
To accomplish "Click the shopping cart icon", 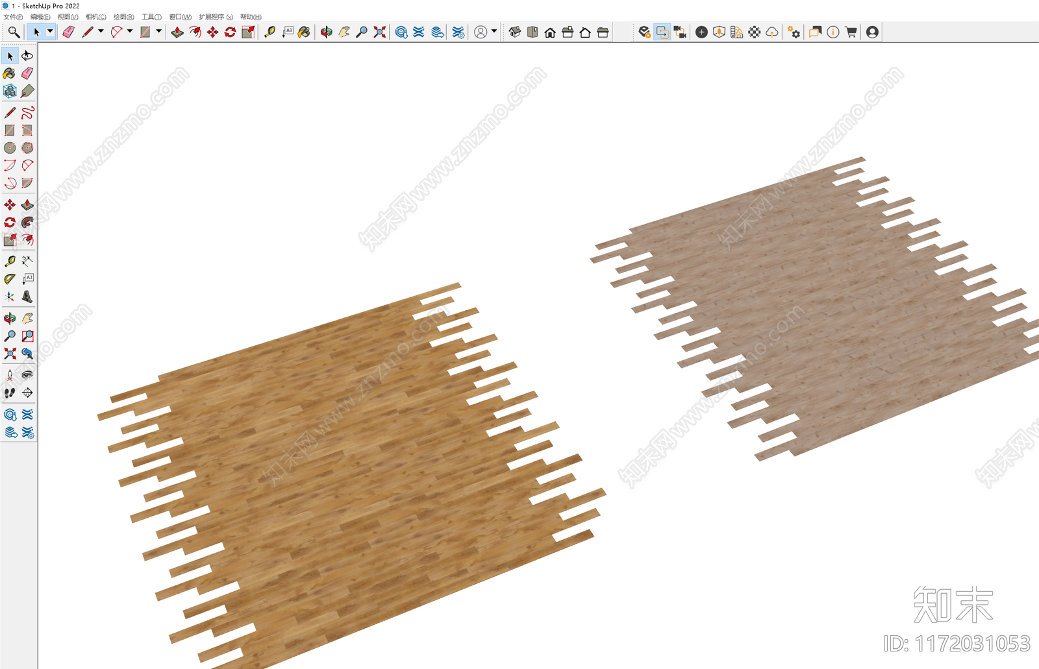I will click(851, 32).
